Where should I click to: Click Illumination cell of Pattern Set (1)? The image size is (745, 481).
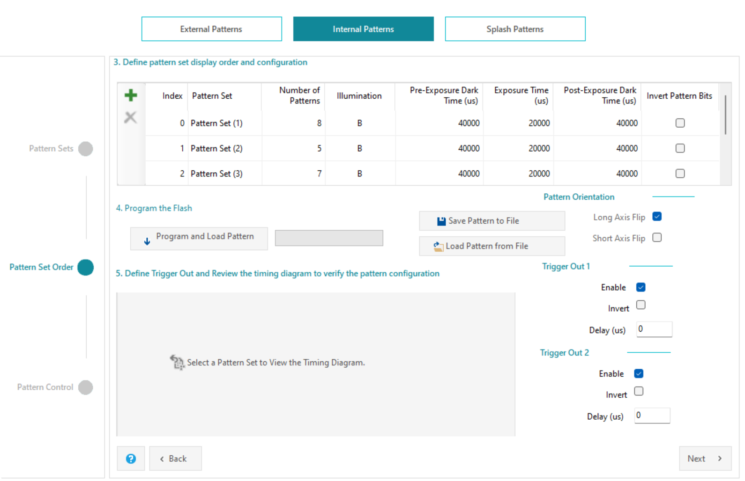tap(360, 123)
